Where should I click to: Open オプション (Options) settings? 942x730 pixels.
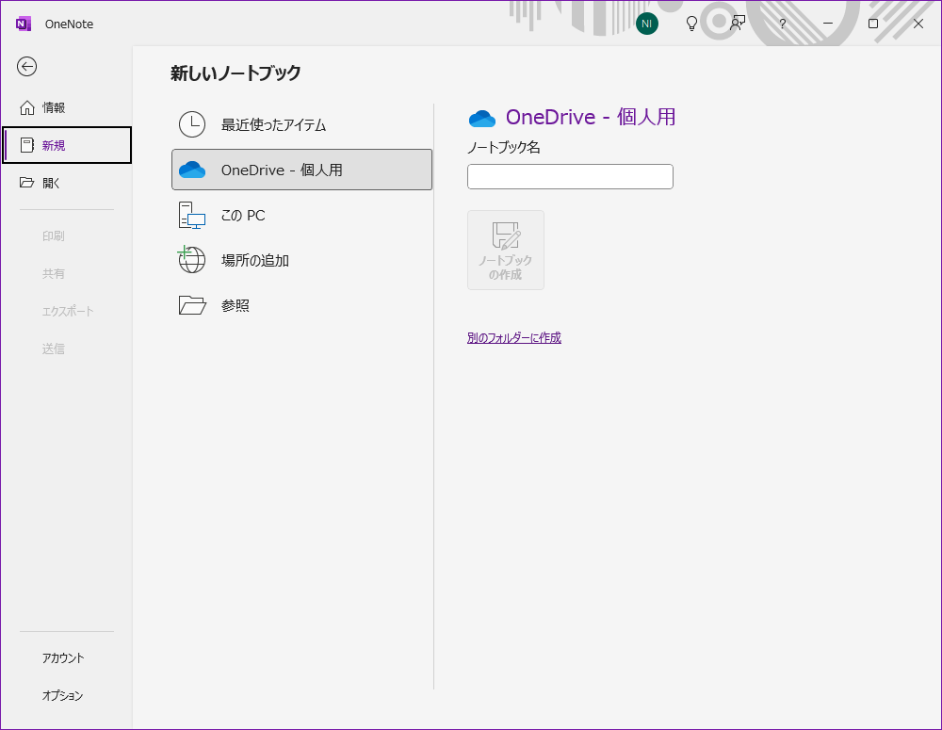tap(63, 696)
